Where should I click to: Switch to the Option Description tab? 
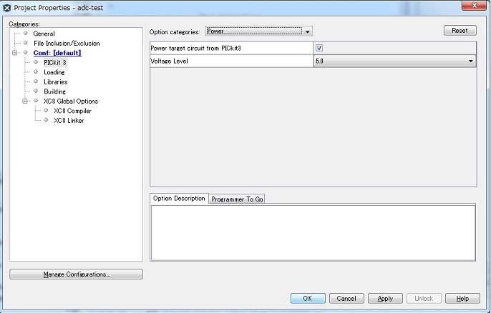(179, 198)
